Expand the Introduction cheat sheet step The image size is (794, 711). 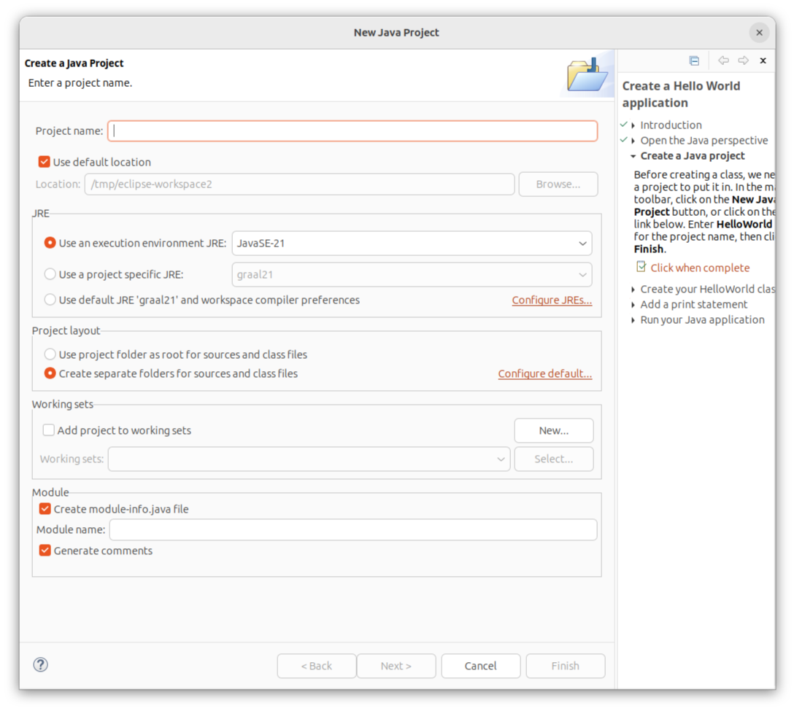tap(633, 125)
